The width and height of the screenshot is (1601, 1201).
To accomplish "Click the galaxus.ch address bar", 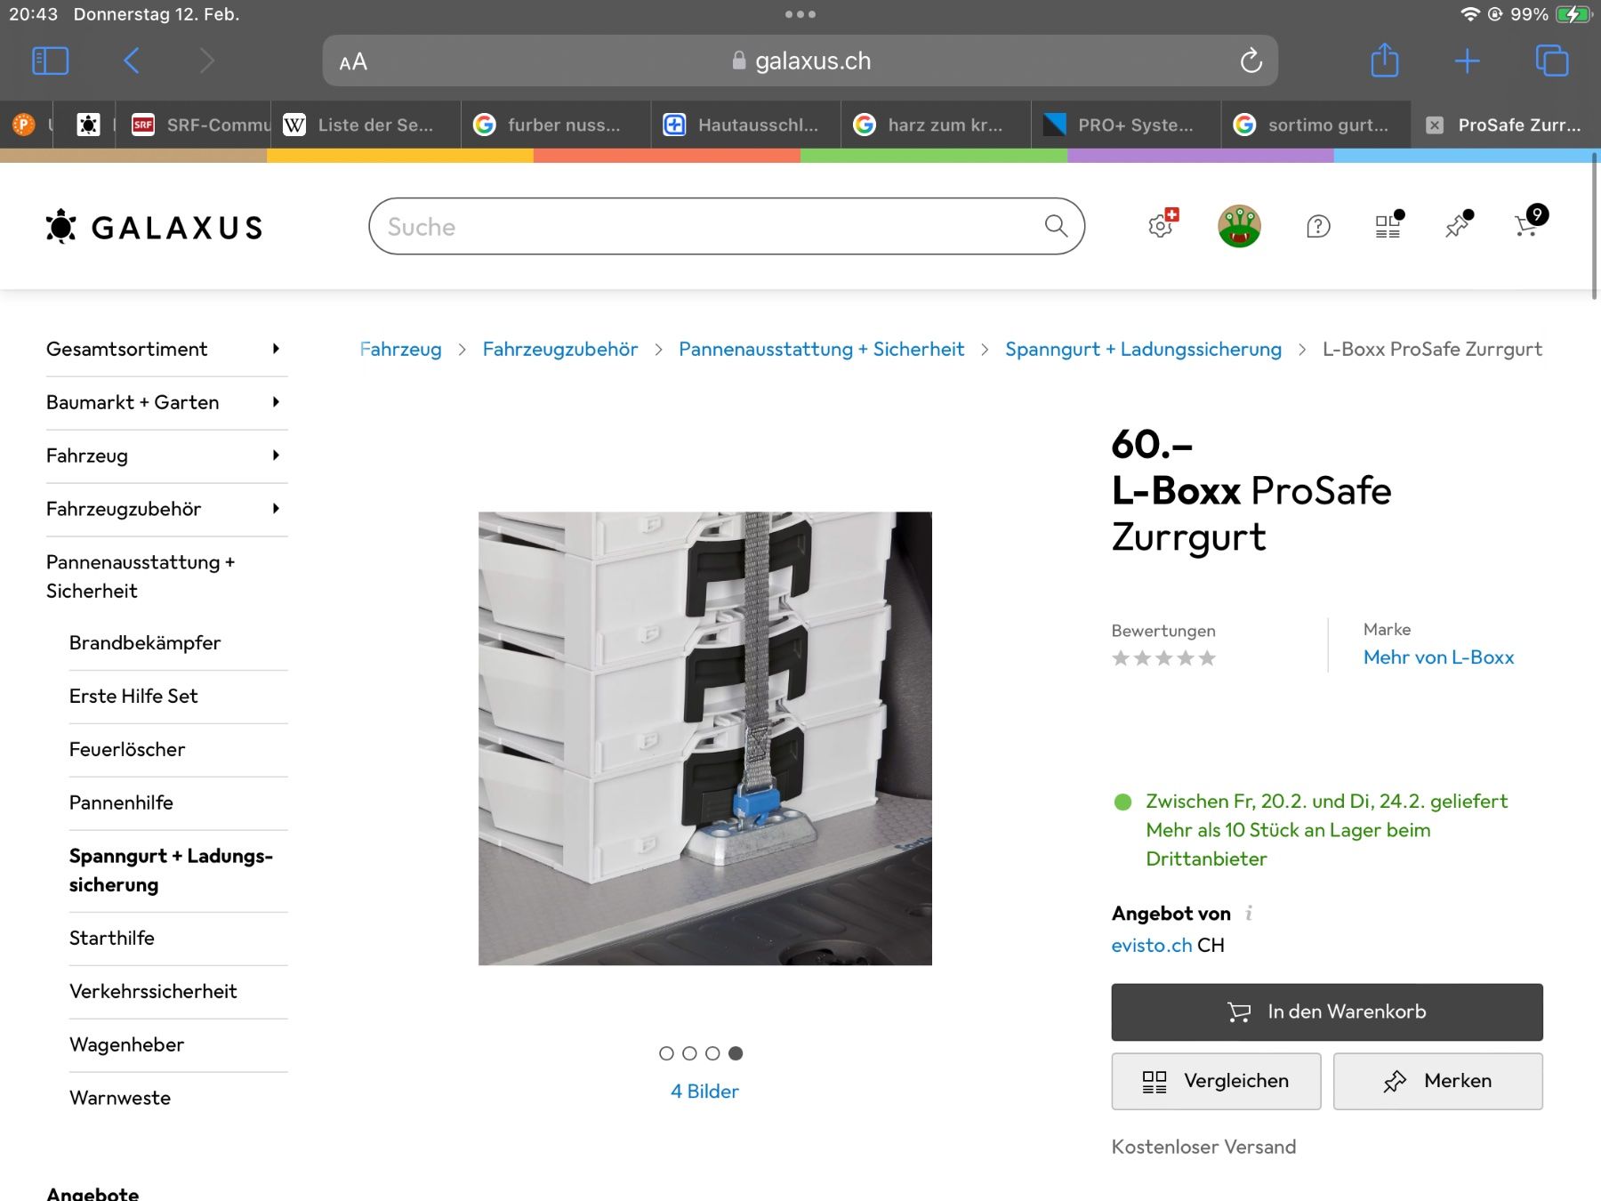I will tap(800, 60).
